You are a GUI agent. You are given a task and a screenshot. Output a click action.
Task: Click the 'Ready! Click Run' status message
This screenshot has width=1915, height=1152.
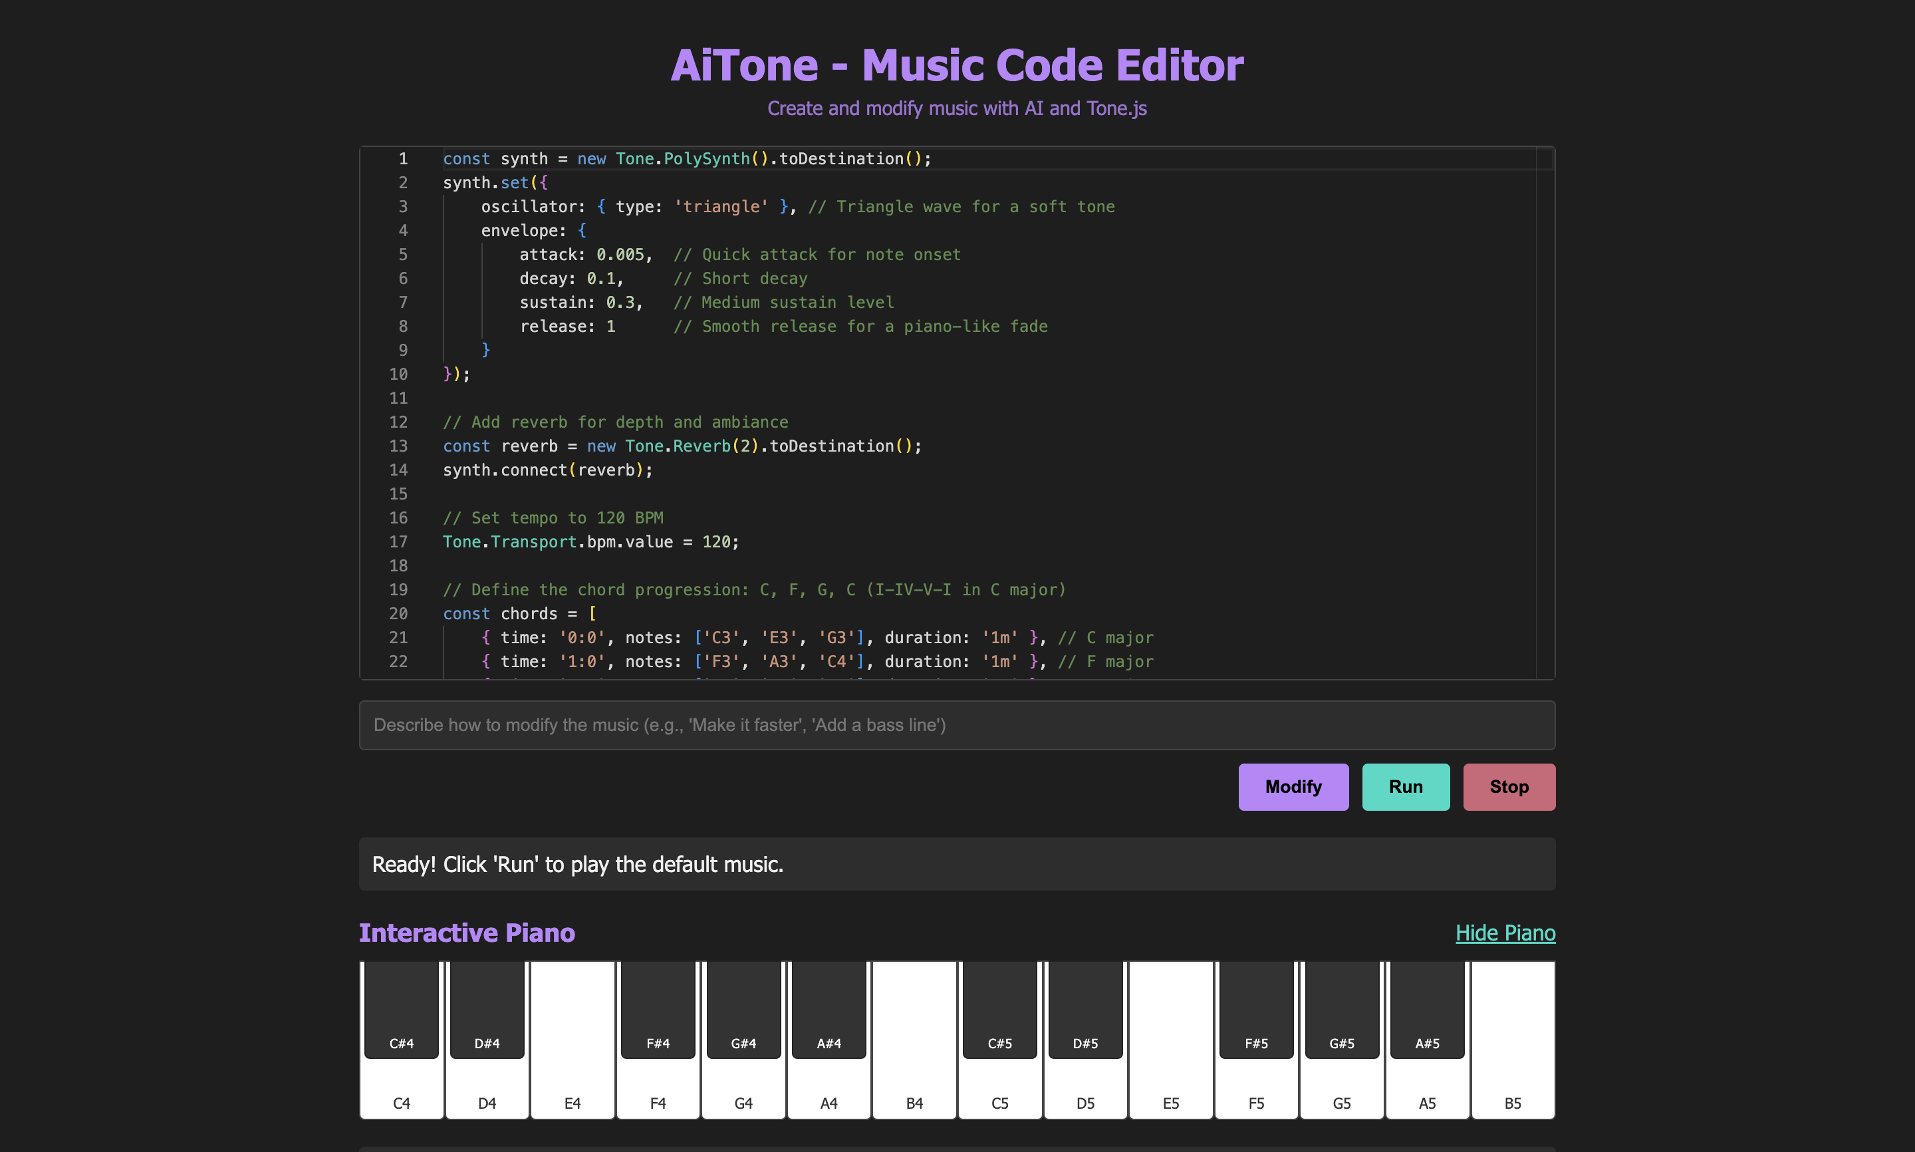(577, 864)
